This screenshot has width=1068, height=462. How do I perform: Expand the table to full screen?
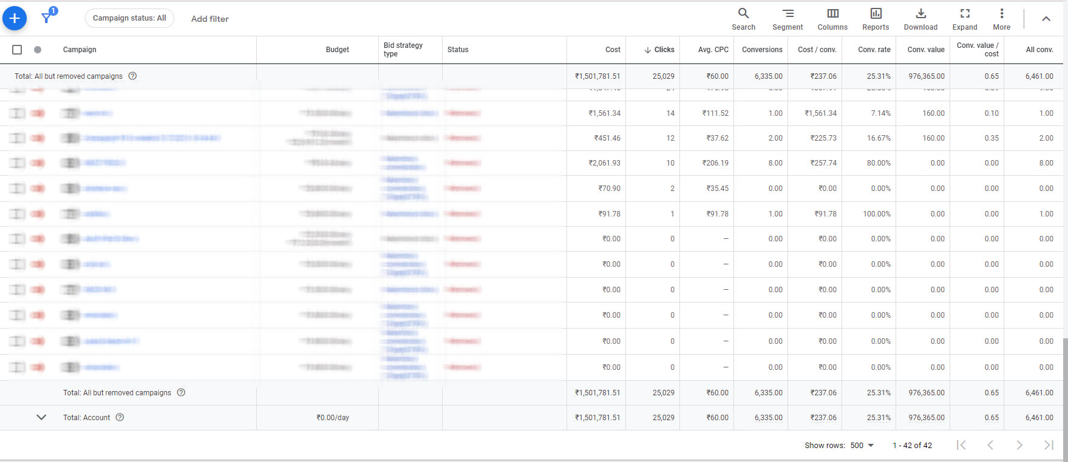(965, 19)
